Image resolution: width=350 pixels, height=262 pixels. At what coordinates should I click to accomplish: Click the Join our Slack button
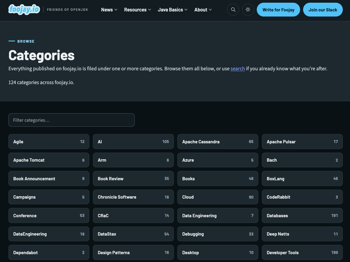click(x=323, y=10)
